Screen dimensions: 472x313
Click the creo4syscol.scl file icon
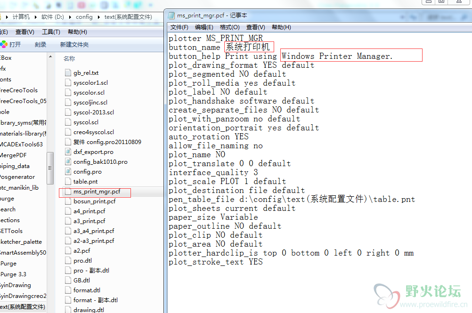[68, 132]
